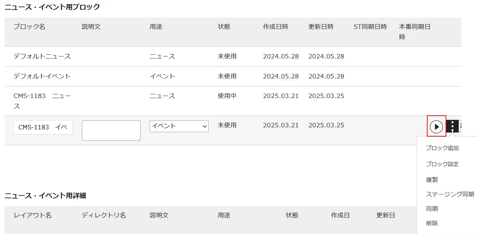Select 複製 menu entry
The height and width of the screenshot is (234, 477).
(432, 180)
